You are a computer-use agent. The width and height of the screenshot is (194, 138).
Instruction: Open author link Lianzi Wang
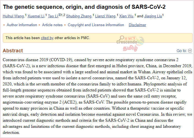coord(106,16)
